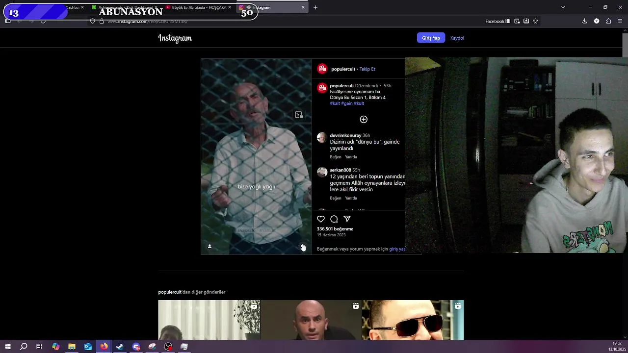
Task: Click the picture-in-picture icon in address bar
Action: [517, 21]
